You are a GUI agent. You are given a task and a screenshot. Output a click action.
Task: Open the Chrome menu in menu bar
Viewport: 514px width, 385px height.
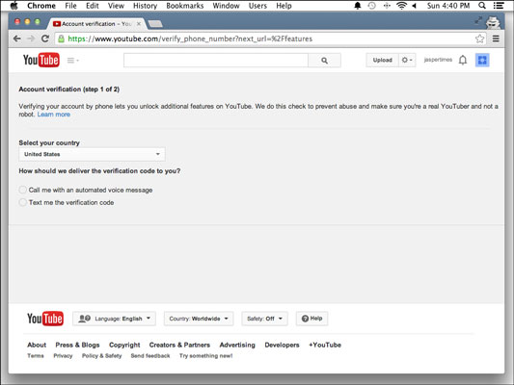pos(41,6)
